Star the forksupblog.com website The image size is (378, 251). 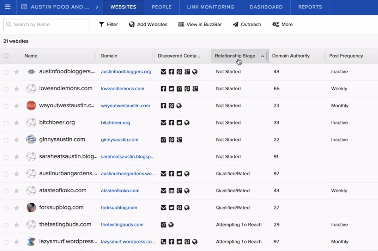17,208
